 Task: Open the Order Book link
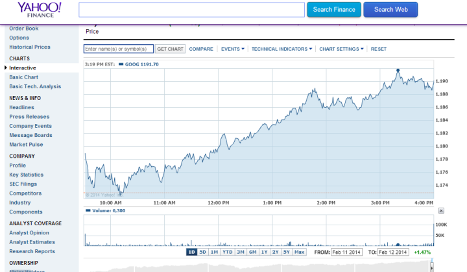24,29
